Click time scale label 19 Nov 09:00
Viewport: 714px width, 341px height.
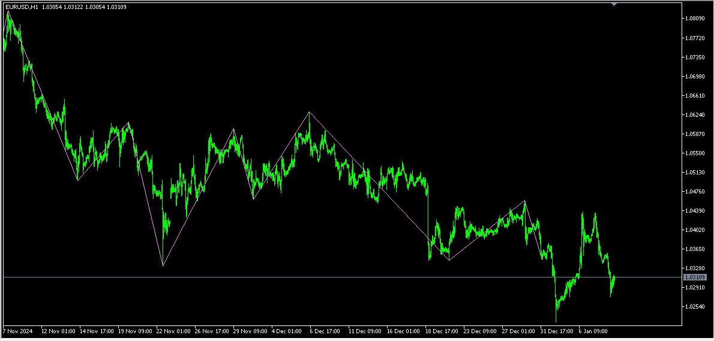click(135, 331)
